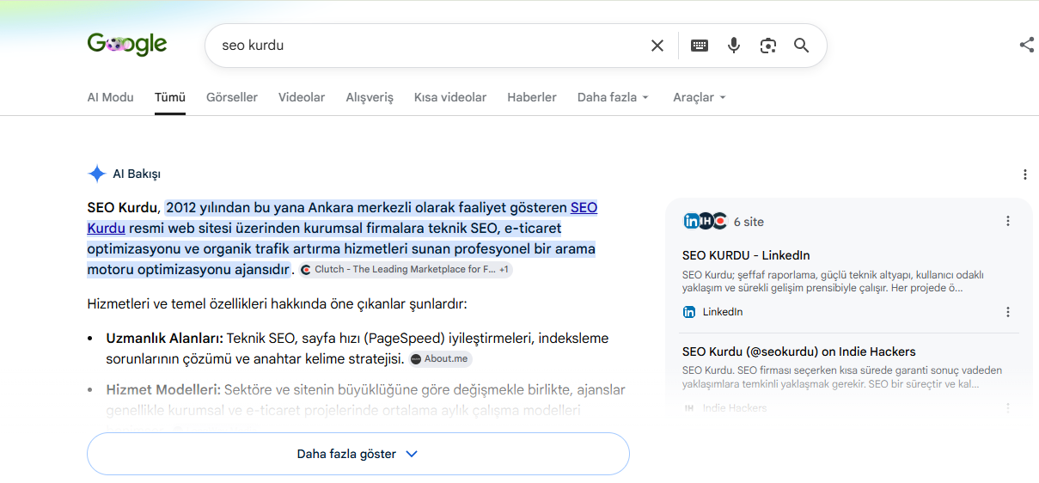The image size is (1039, 483).
Task: Open the About.me source chip
Action: tap(441, 359)
